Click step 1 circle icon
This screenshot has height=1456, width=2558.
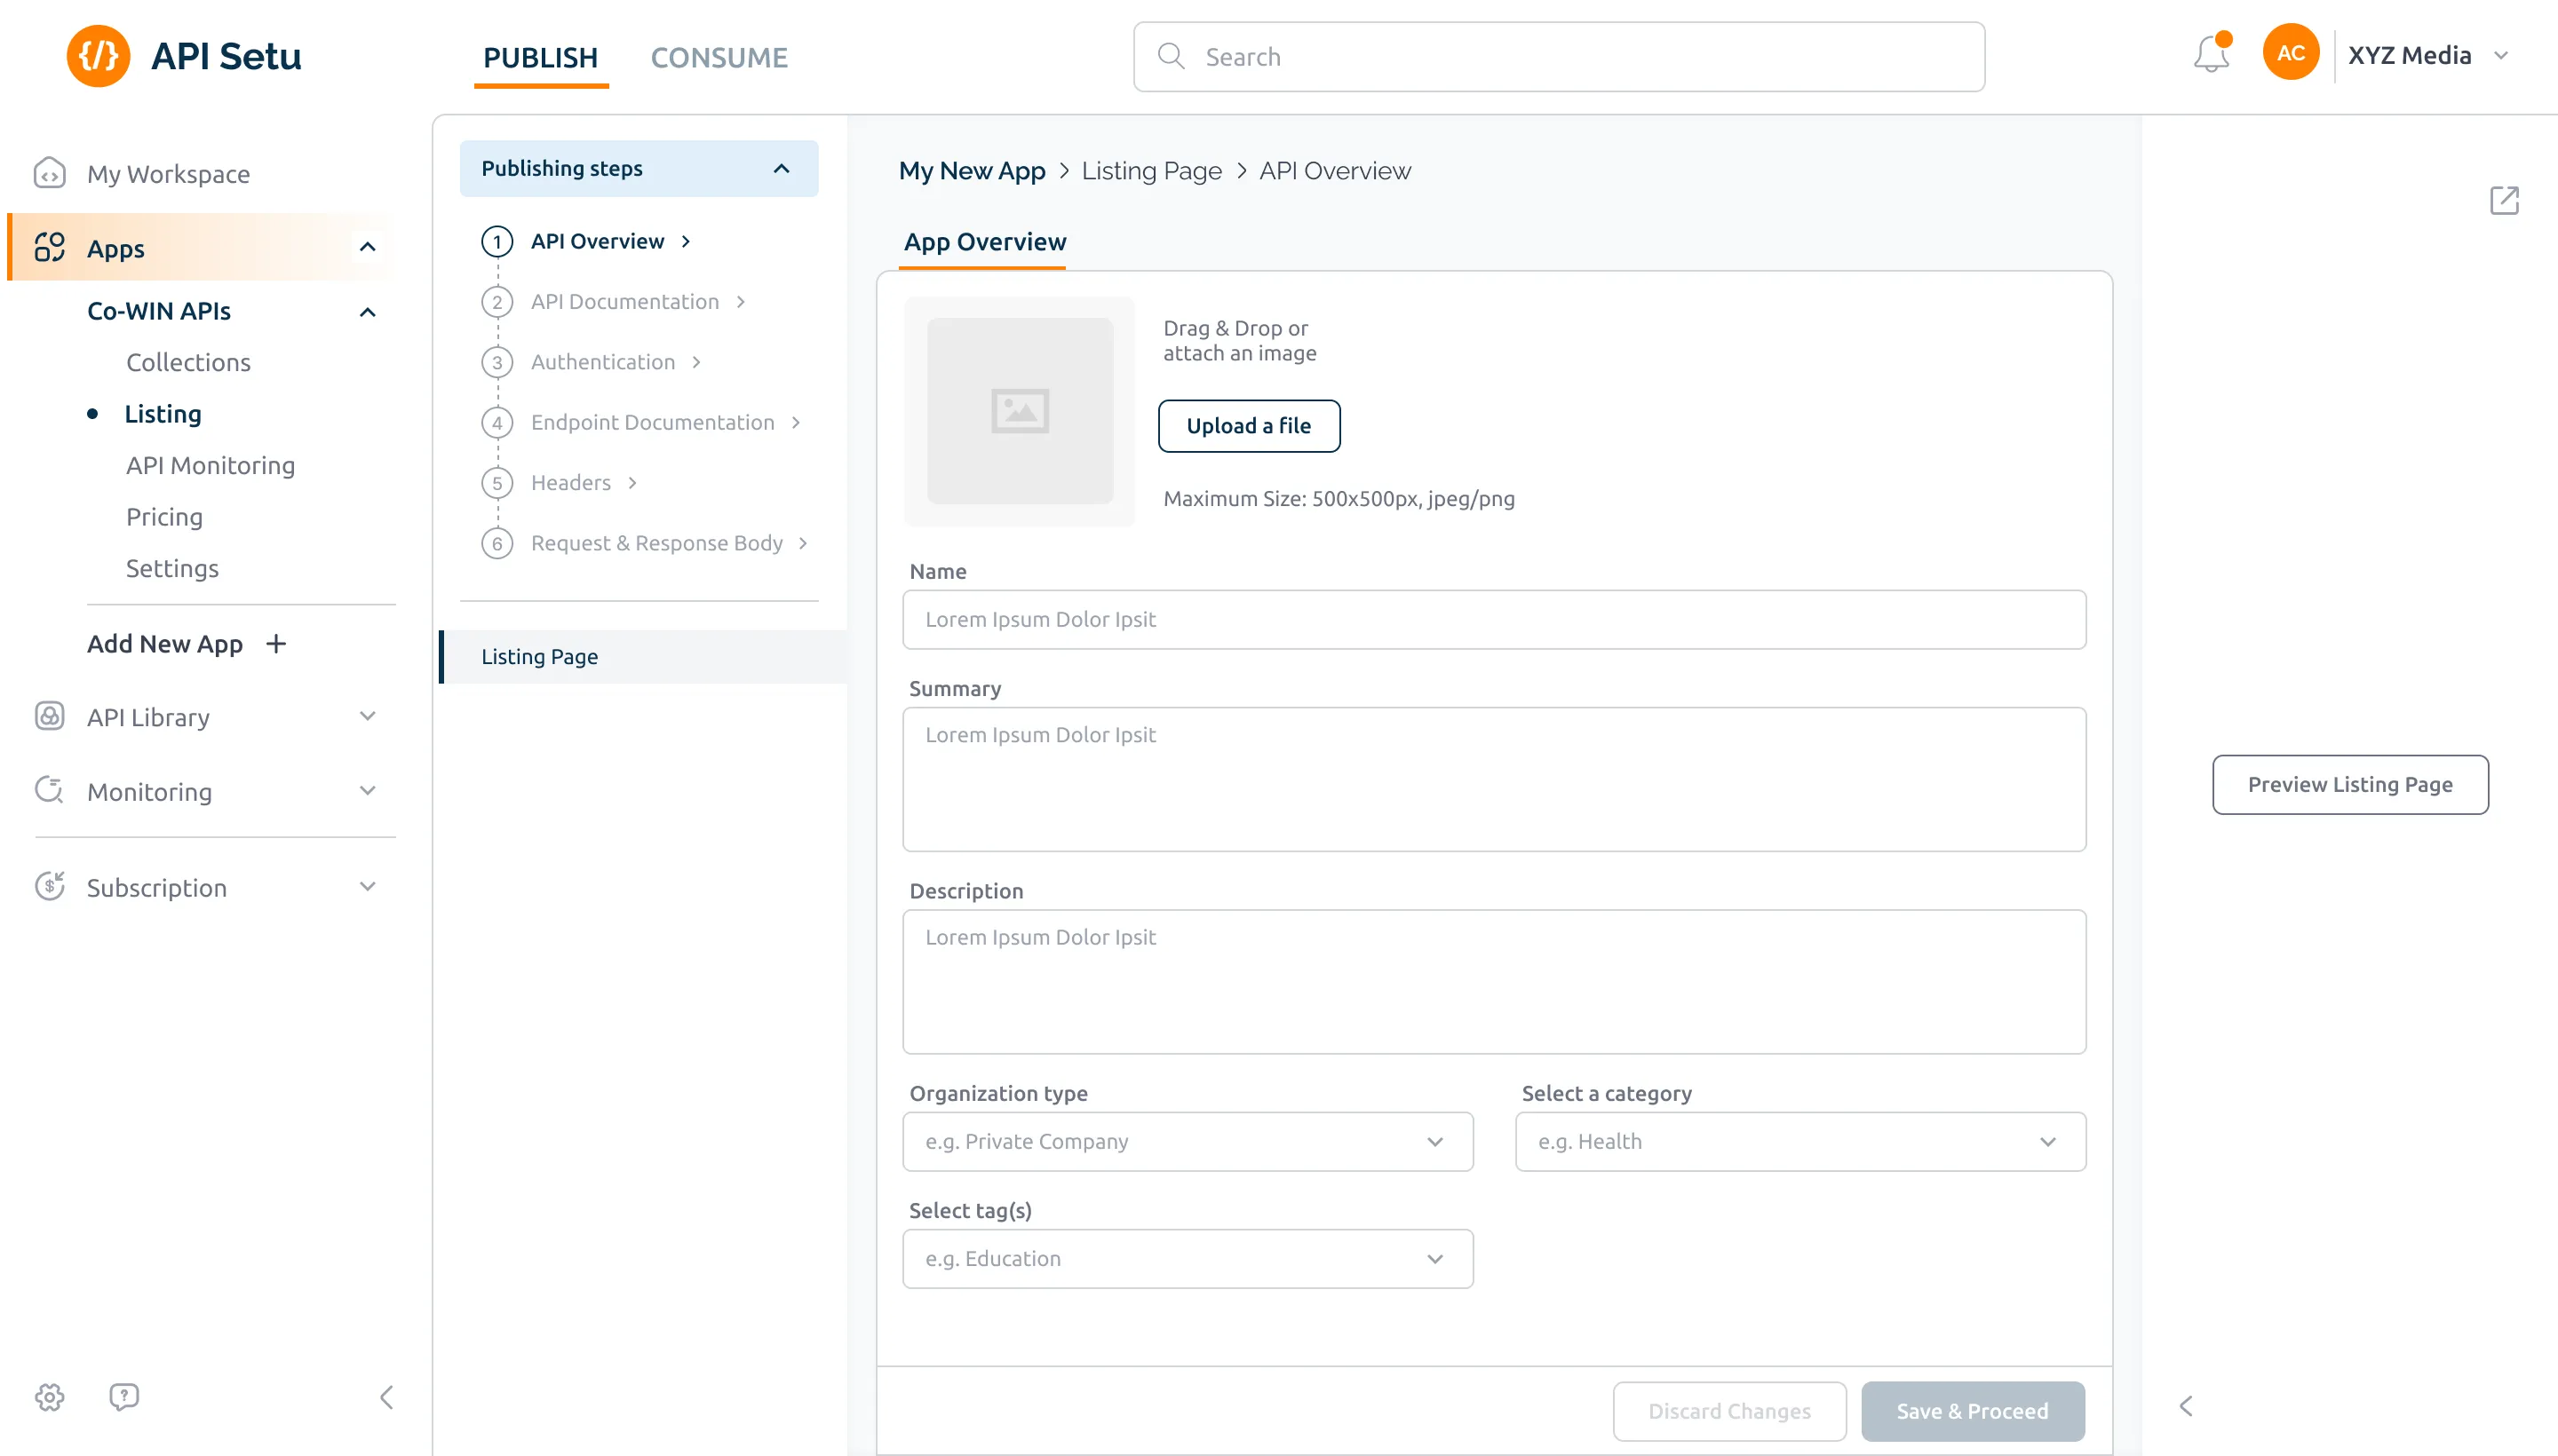(497, 241)
